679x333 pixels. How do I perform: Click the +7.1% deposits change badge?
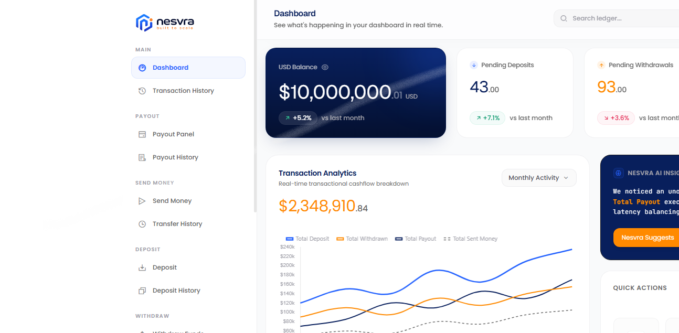pos(487,118)
